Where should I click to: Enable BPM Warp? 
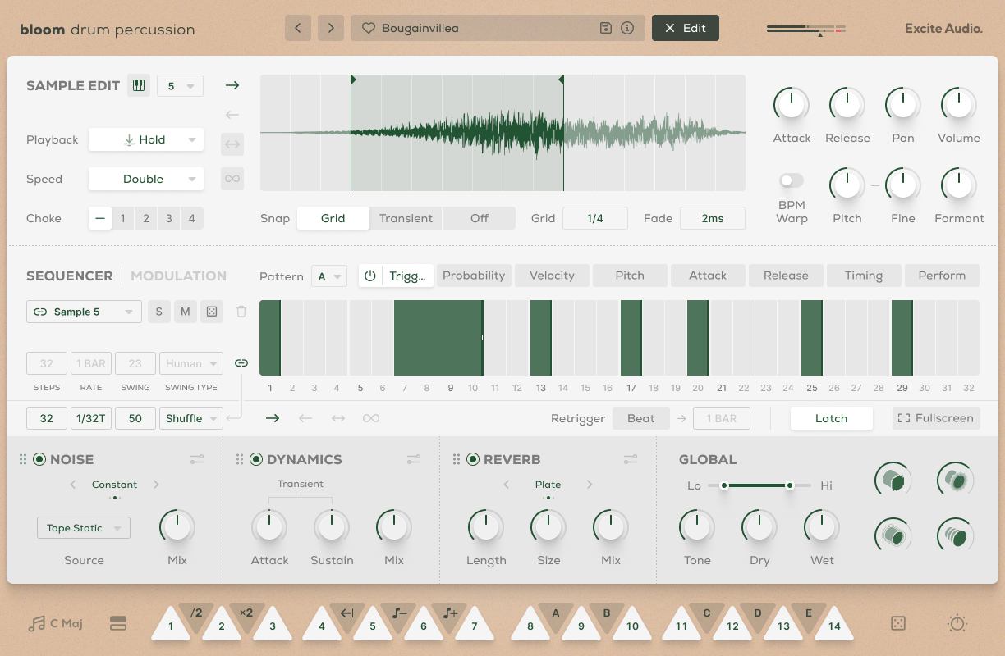(x=791, y=180)
